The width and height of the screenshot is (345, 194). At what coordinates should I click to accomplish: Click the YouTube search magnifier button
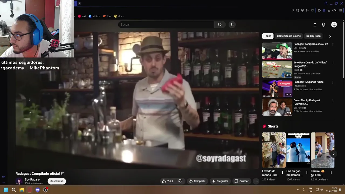220,25
